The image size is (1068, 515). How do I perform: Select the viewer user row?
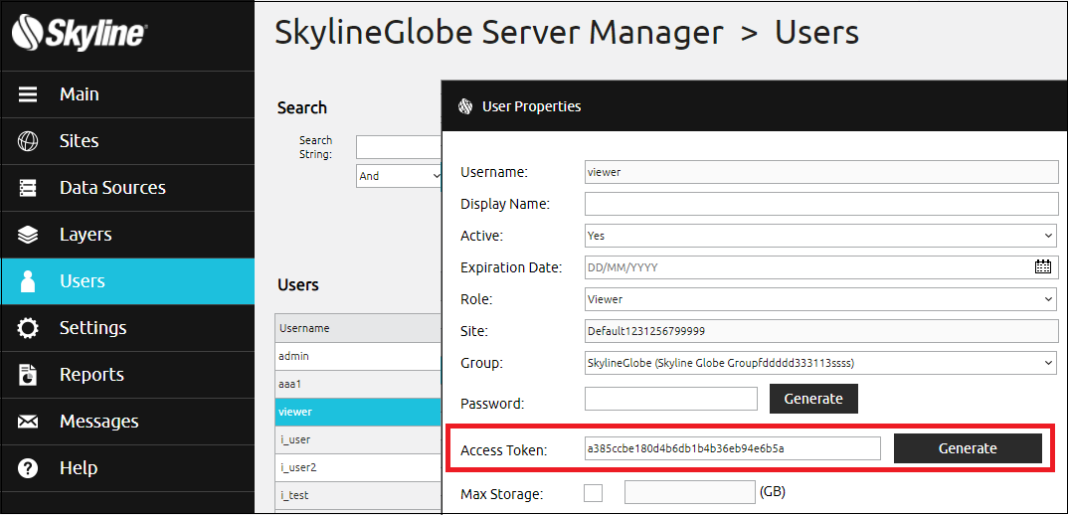tap(358, 413)
